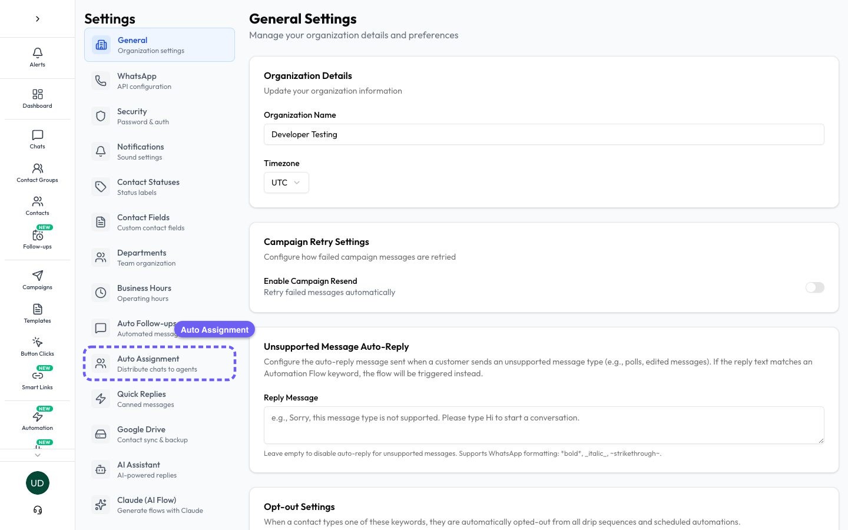Open the Chats icon
This screenshot has width=848, height=530.
pyautogui.click(x=37, y=135)
